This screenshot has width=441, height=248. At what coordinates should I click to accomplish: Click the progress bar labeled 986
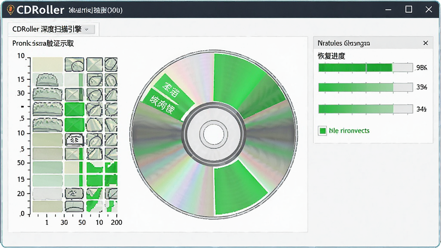365,68
